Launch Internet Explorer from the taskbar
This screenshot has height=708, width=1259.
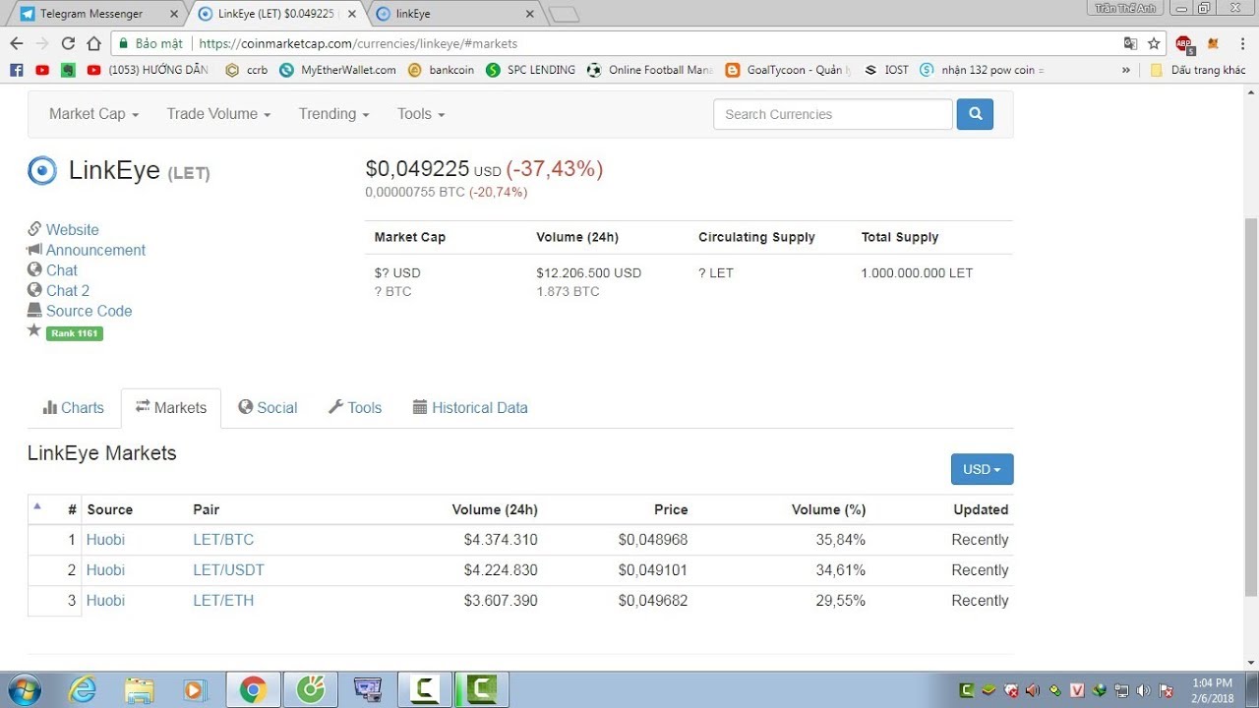tap(83, 690)
